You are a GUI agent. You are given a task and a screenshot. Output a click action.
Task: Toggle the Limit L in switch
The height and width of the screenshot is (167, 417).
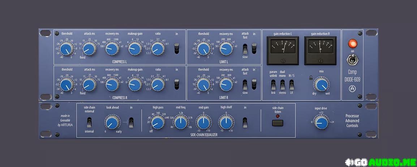coord(254,49)
